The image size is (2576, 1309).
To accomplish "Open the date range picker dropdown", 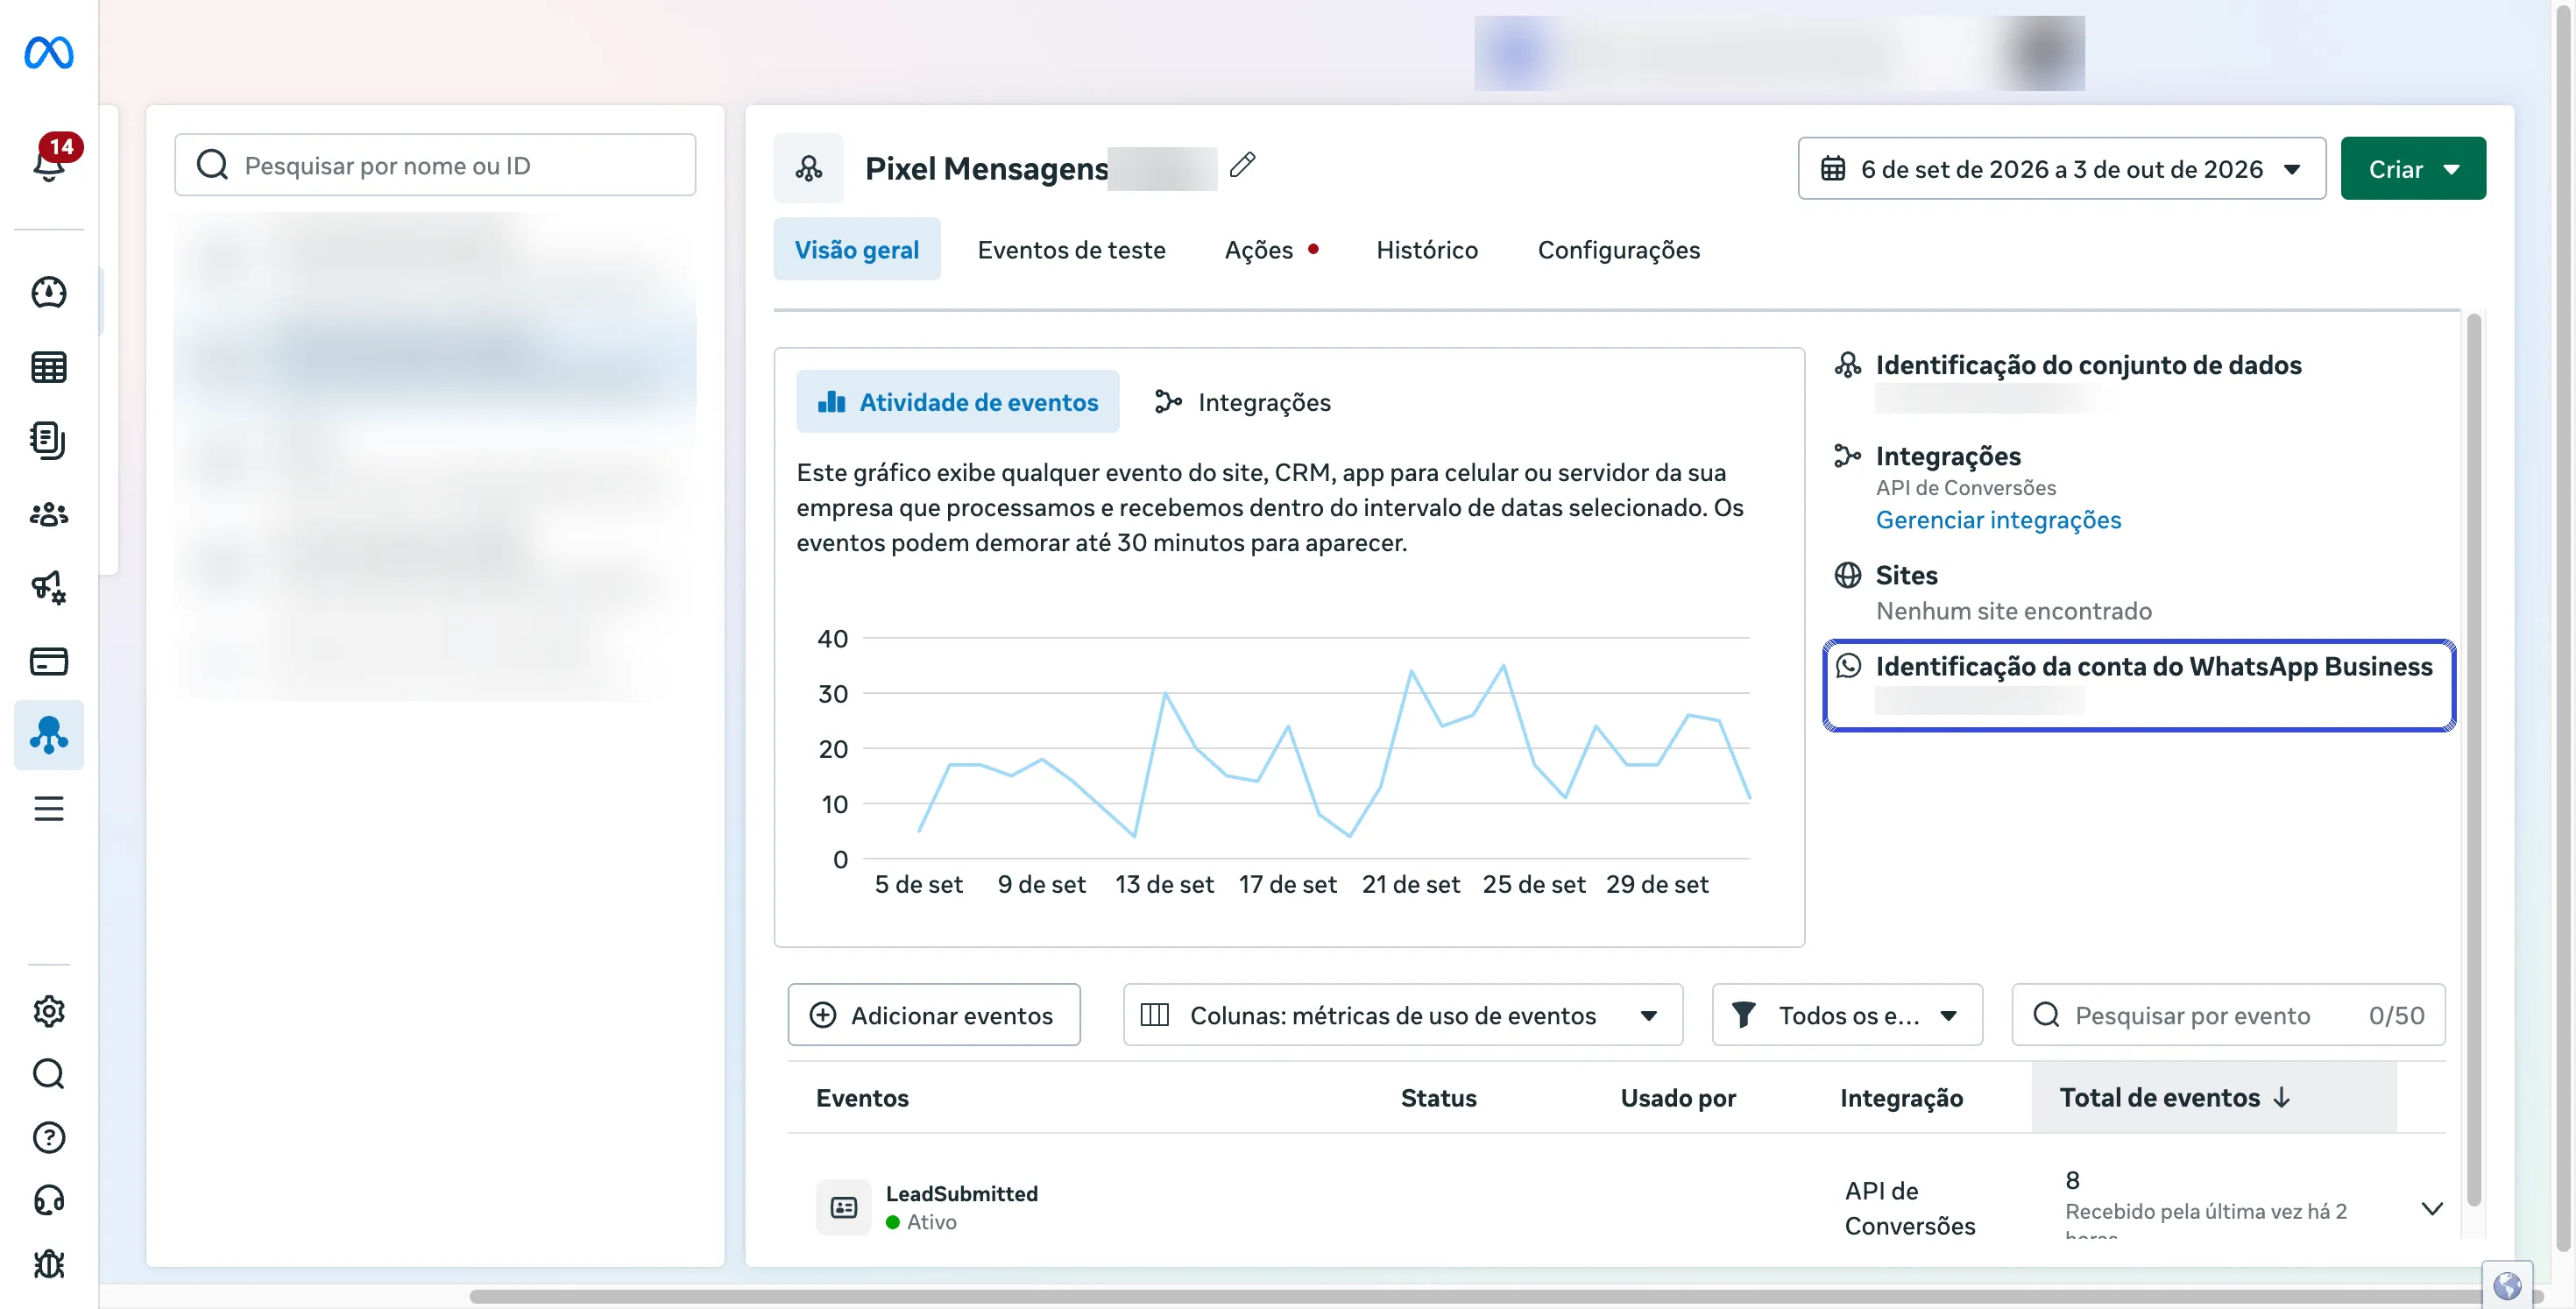I will 2061,168.
